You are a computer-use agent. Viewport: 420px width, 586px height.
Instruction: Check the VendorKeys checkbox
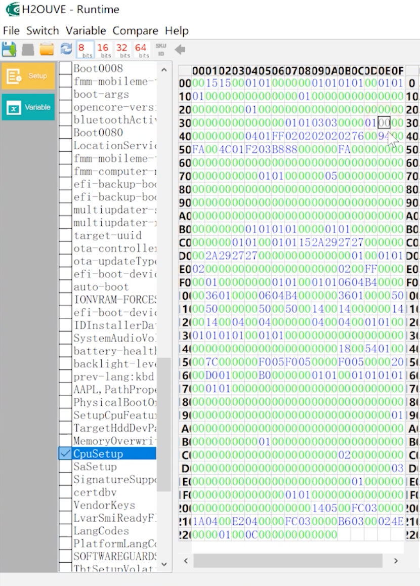point(65,505)
